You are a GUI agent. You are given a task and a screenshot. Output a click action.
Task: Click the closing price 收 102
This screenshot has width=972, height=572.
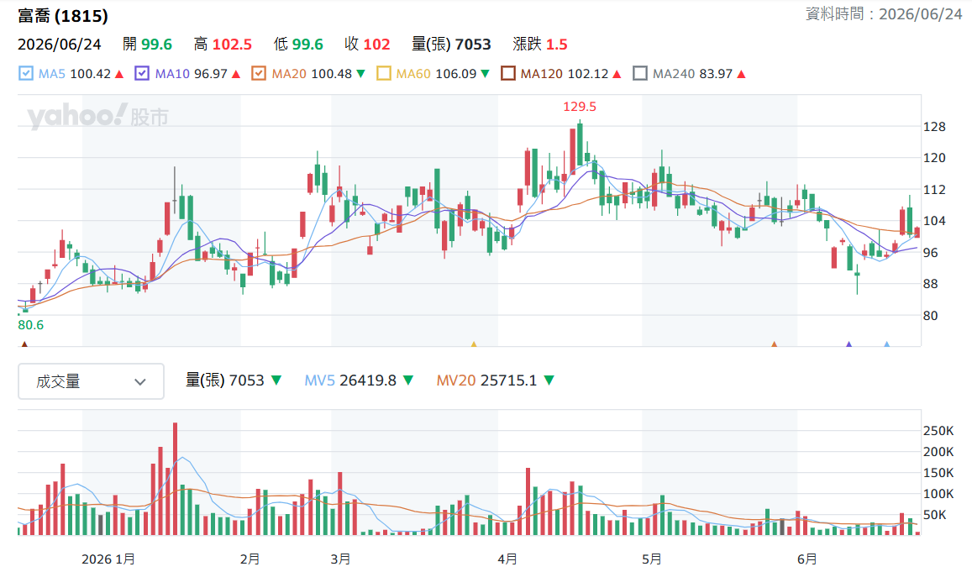pos(368,44)
